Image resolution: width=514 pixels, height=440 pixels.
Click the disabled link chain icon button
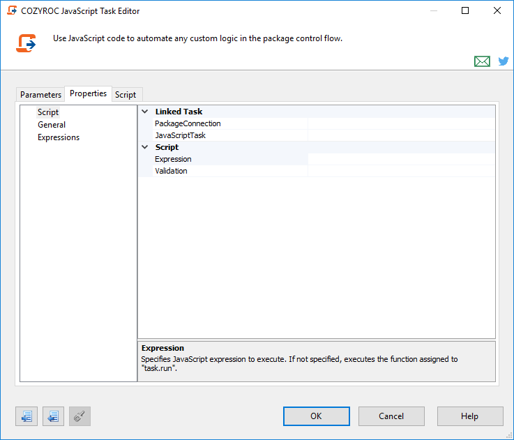(x=80, y=416)
